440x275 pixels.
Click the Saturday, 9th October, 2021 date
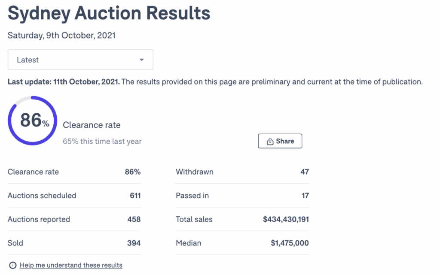(61, 36)
